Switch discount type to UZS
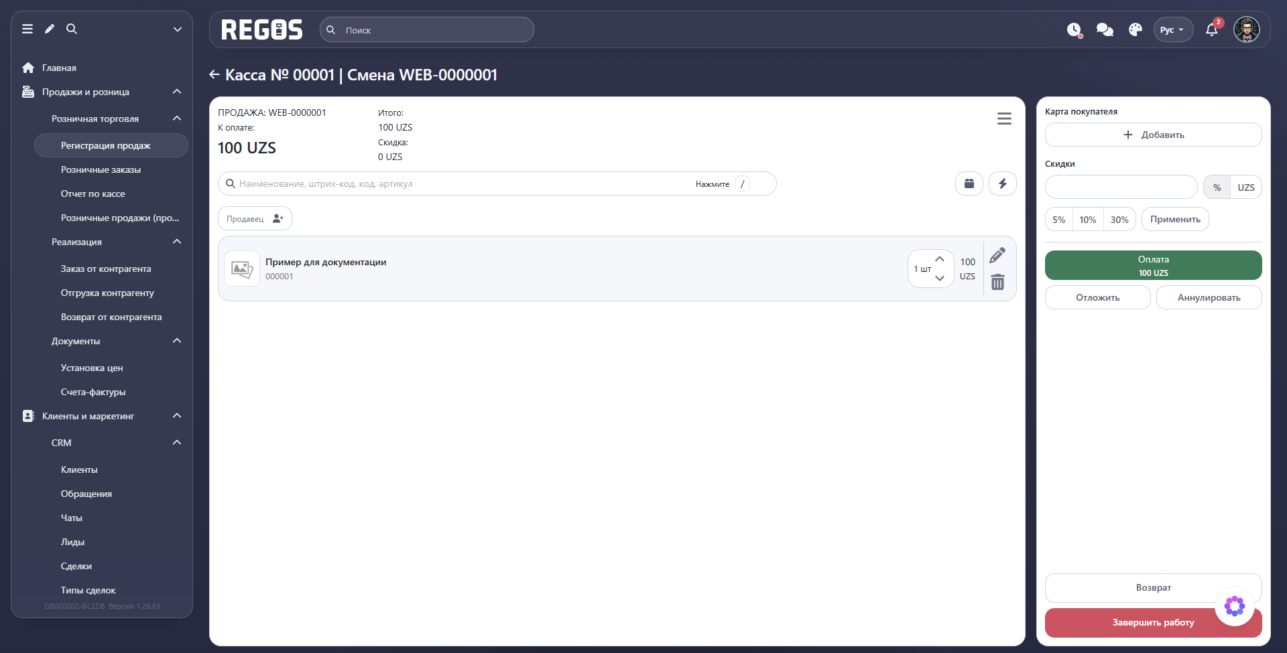Viewport: 1287px width, 653px height. pyautogui.click(x=1246, y=188)
